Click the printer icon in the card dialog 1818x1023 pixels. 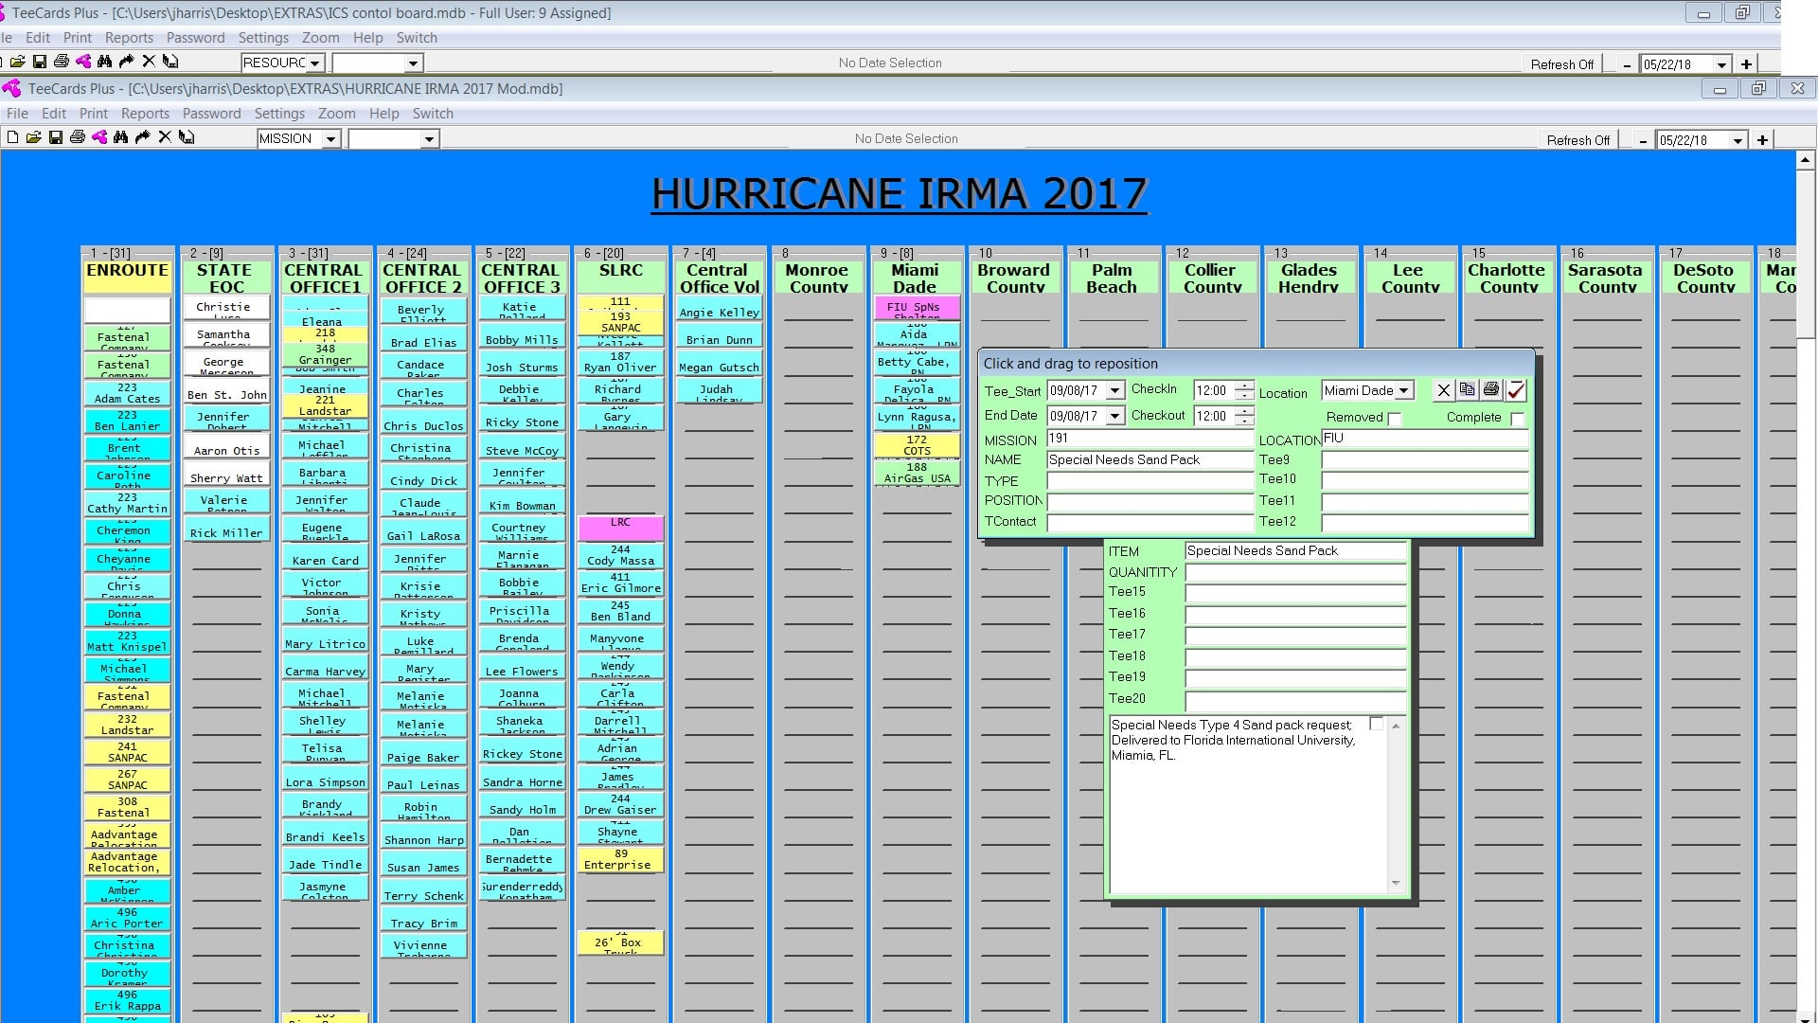pyautogui.click(x=1491, y=389)
